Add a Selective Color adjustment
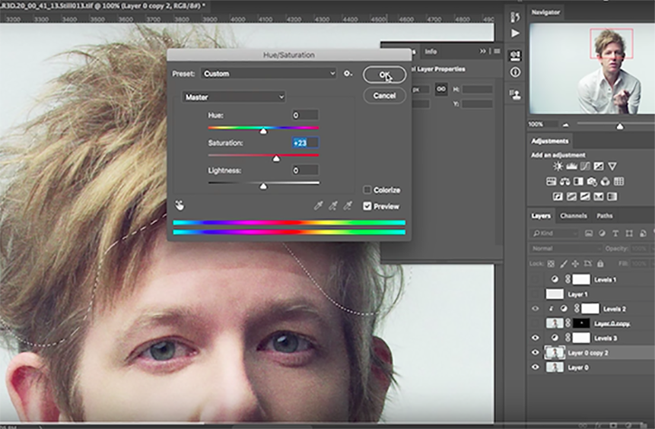The height and width of the screenshot is (429, 655). (x=612, y=196)
